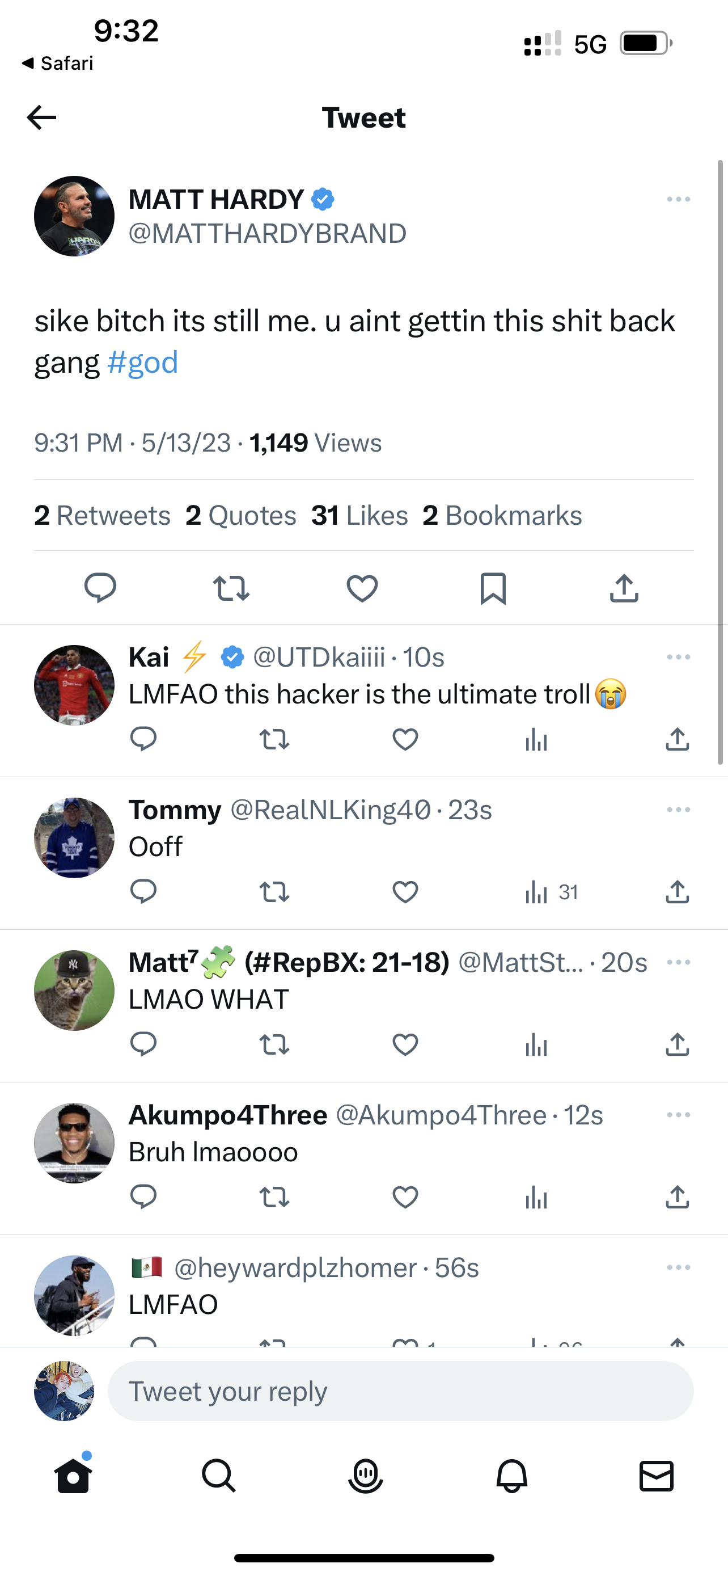Return to Safari via status bar
728x1576 pixels.
coord(57,63)
